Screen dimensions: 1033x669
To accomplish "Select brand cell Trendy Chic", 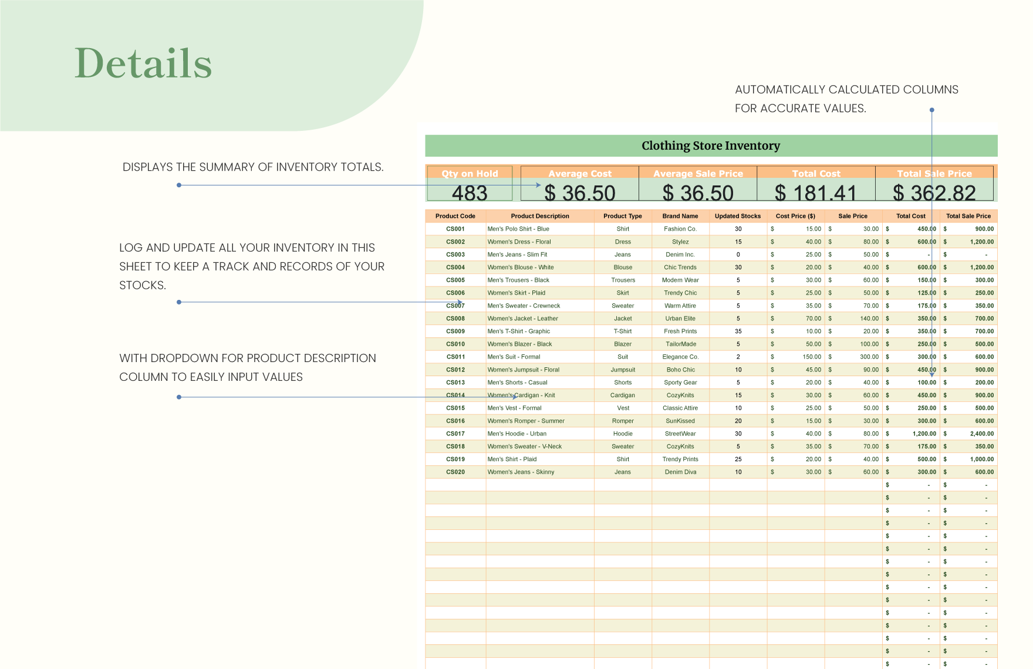I will [x=680, y=293].
